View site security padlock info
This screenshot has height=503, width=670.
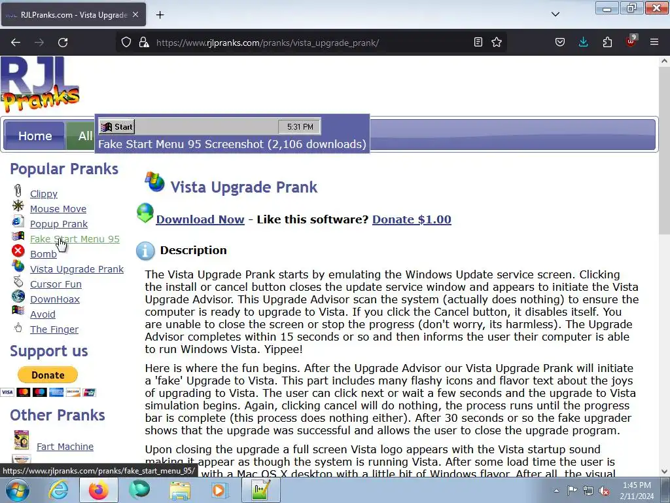(x=144, y=43)
